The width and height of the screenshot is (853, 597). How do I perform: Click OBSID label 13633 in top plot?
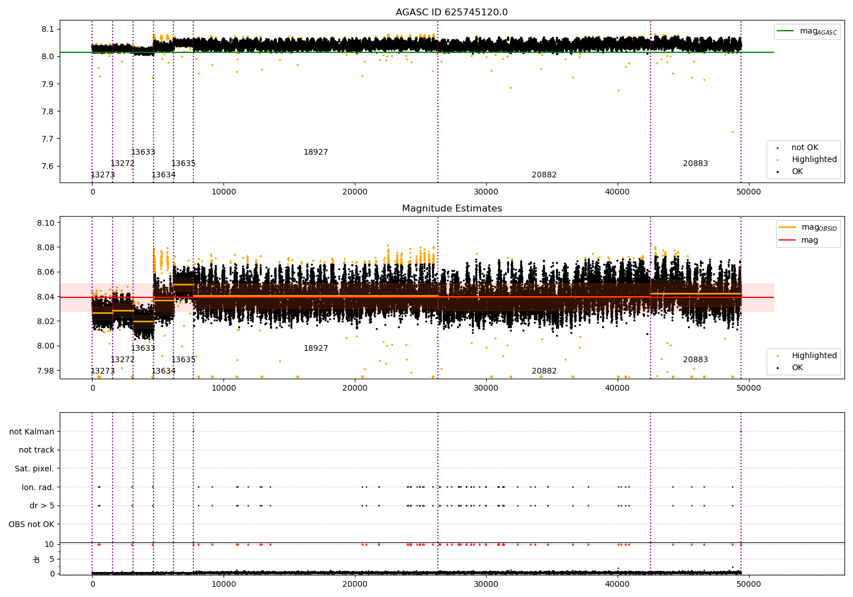[x=143, y=152]
